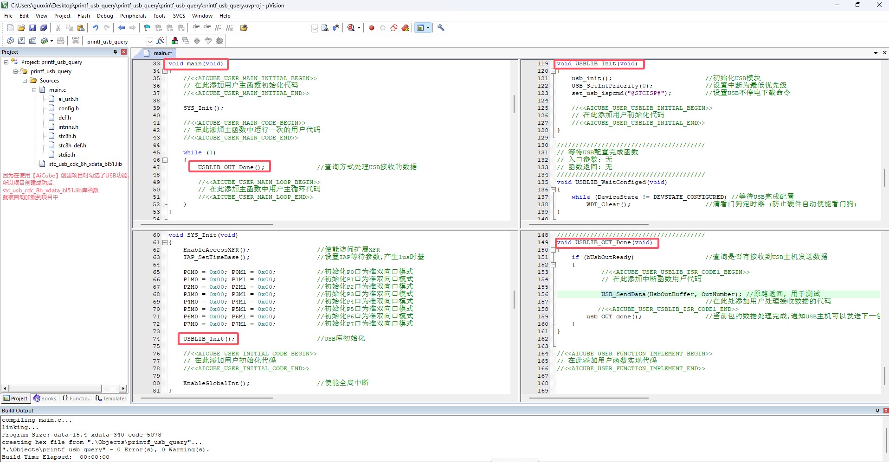
Task: Unindent selected lines icon
Action: click(x=207, y=28)
